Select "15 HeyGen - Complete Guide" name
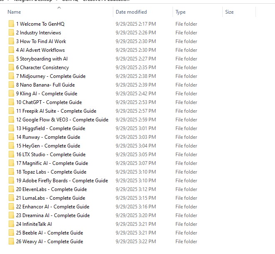 (x=48, y=146)
